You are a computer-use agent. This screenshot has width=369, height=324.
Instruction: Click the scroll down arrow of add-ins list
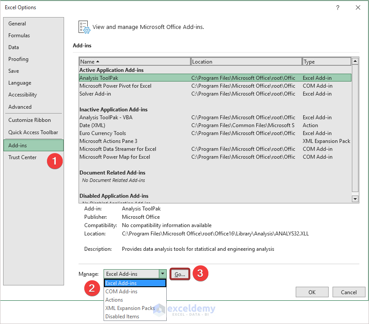point(355,199)
